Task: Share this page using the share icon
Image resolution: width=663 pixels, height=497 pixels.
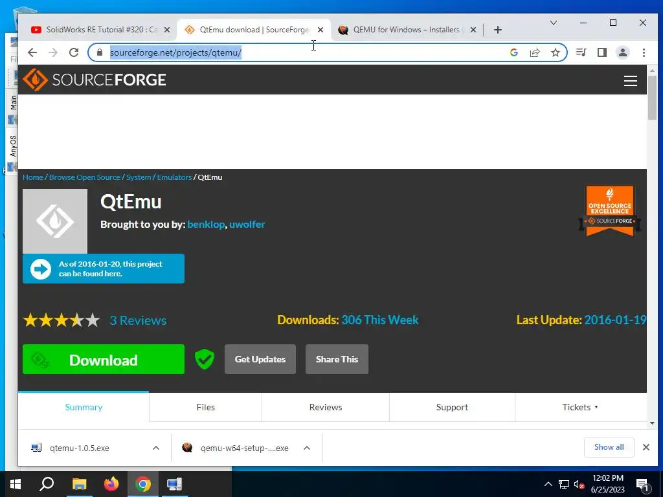Action: pyautogui.click(x=535, y=52)
